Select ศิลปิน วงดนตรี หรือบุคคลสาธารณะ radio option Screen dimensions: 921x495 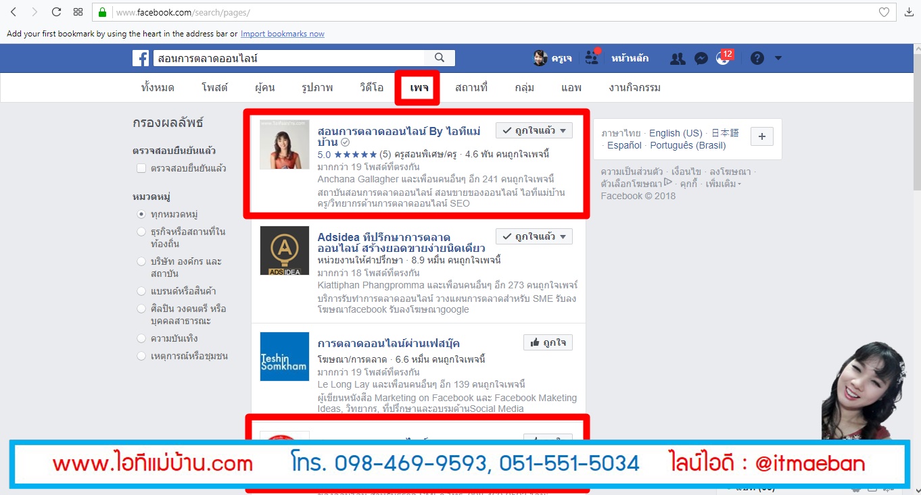[141, 309]
